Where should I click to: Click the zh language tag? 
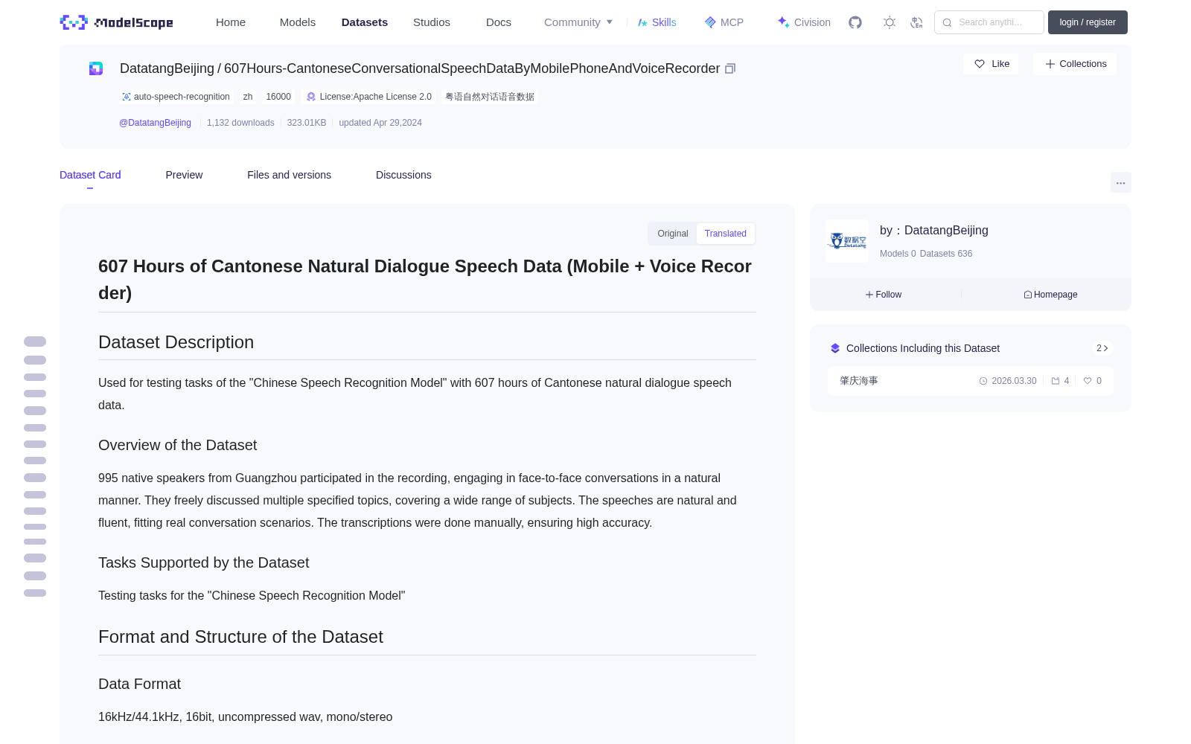tap(248, 97)
